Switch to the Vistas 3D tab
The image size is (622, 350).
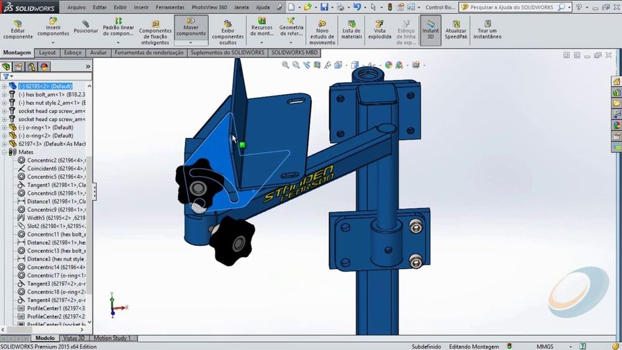pyautogui.click(x=74, y=338)
